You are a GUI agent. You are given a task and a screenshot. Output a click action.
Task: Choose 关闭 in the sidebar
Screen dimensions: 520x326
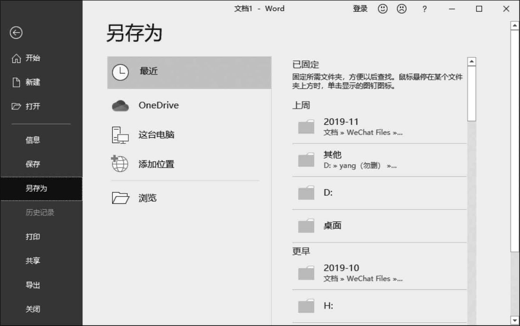point(33,309)
